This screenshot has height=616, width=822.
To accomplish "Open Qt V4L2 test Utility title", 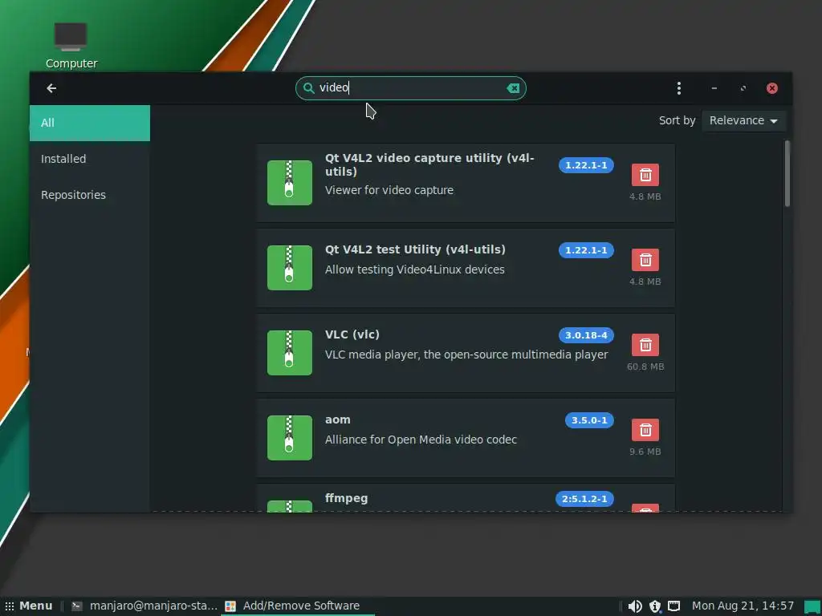I will tap(415, 249).
